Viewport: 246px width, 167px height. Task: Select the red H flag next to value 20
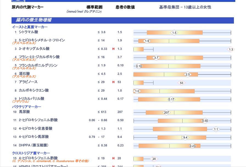pos(113,158)
